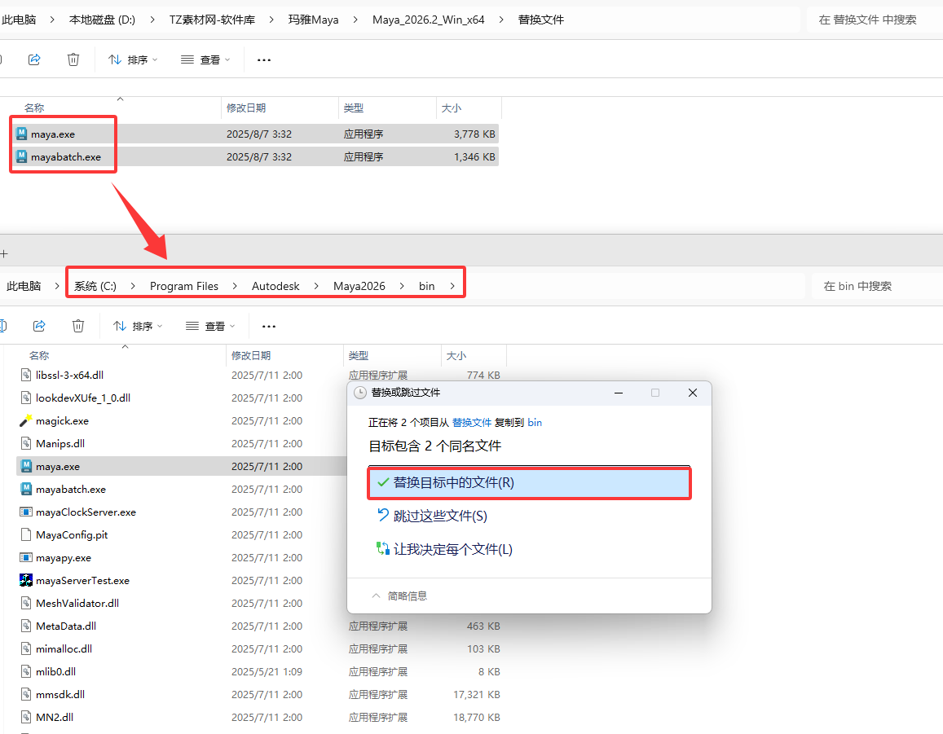943x734 pixels.
Task: Select MetaData.dll file icon
Action: pos(26,626)
